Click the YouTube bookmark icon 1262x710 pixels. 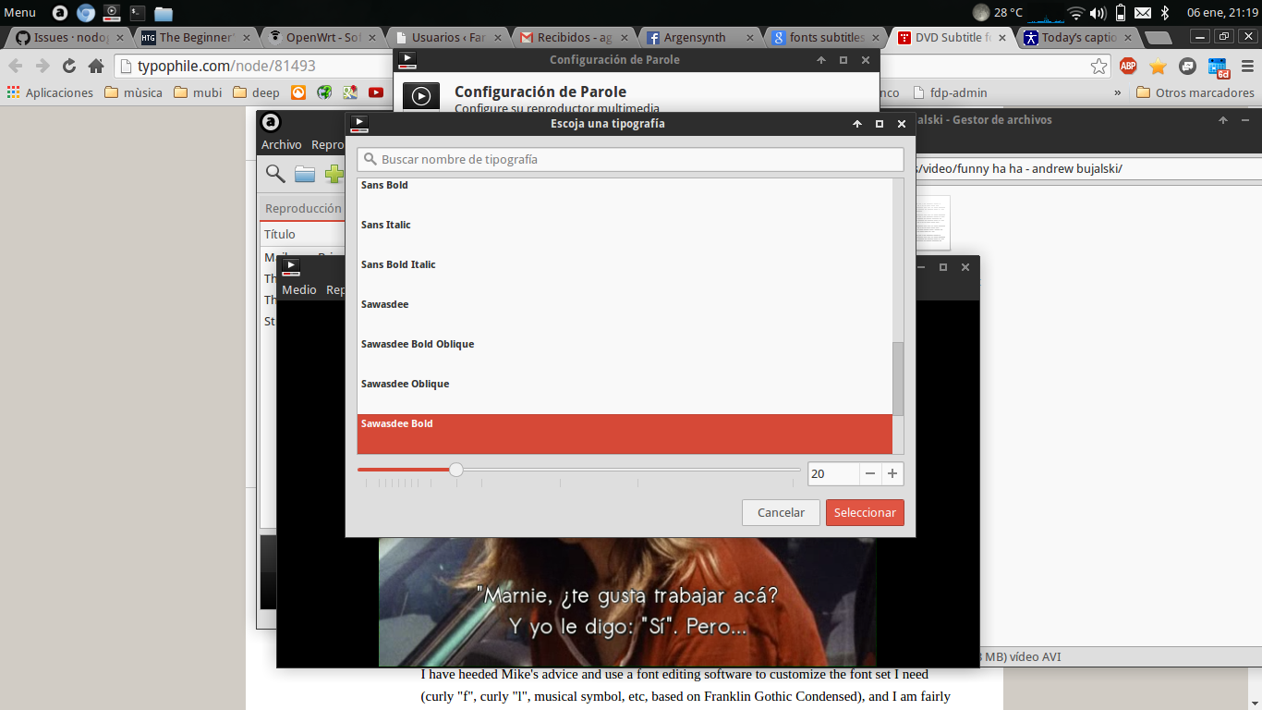[375, 92]
